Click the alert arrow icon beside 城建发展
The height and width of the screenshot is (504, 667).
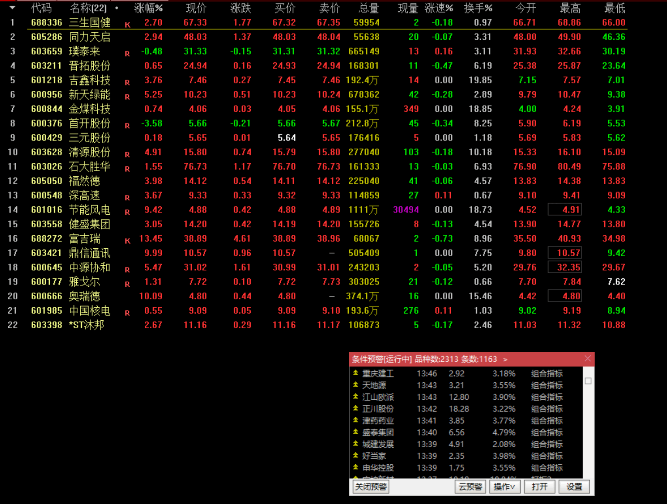coord(356,444)
